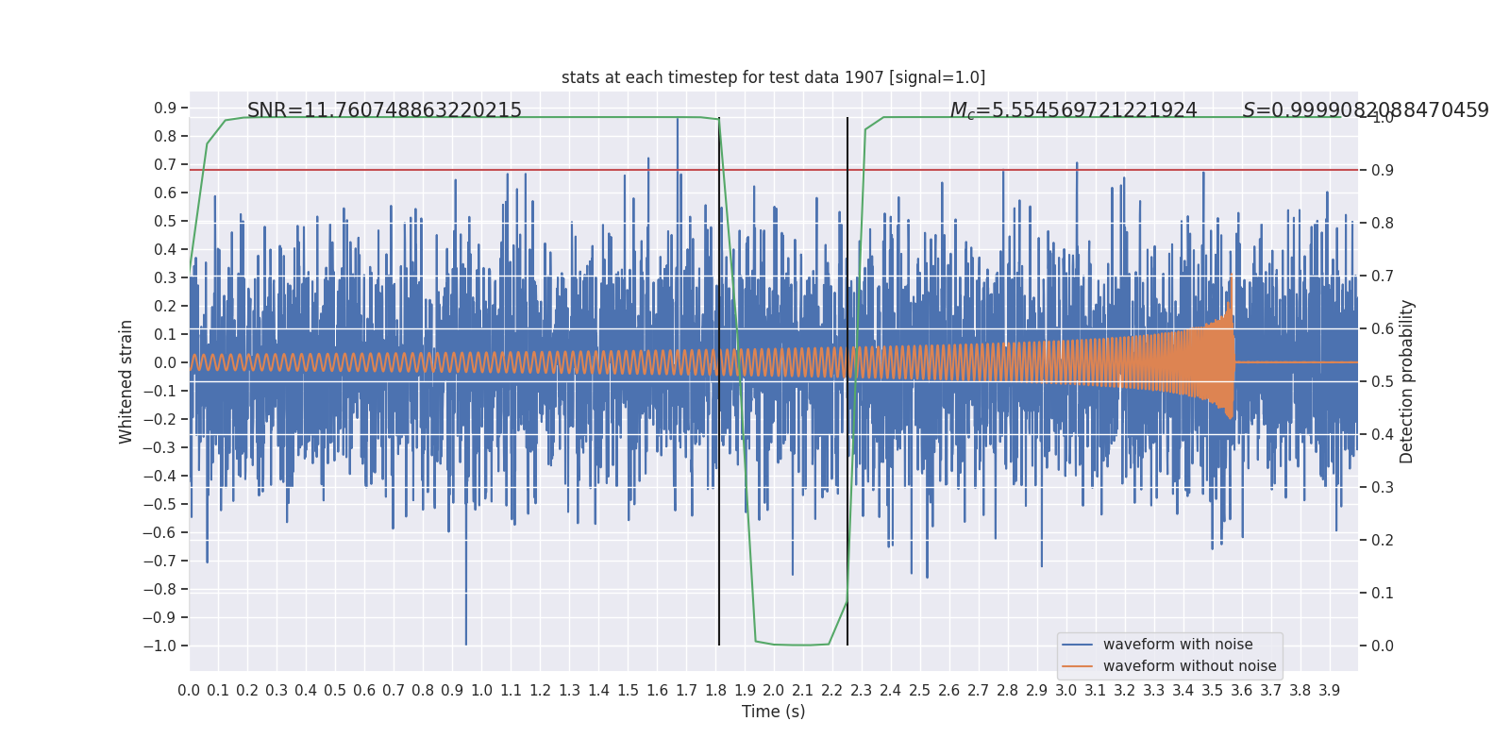1510x755 pixels.
Task: Select the SNR=11.760748863220215 annotation
Action: click(384, 110)
